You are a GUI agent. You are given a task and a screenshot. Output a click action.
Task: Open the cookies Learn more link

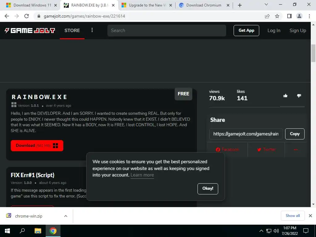coord(142,175)
